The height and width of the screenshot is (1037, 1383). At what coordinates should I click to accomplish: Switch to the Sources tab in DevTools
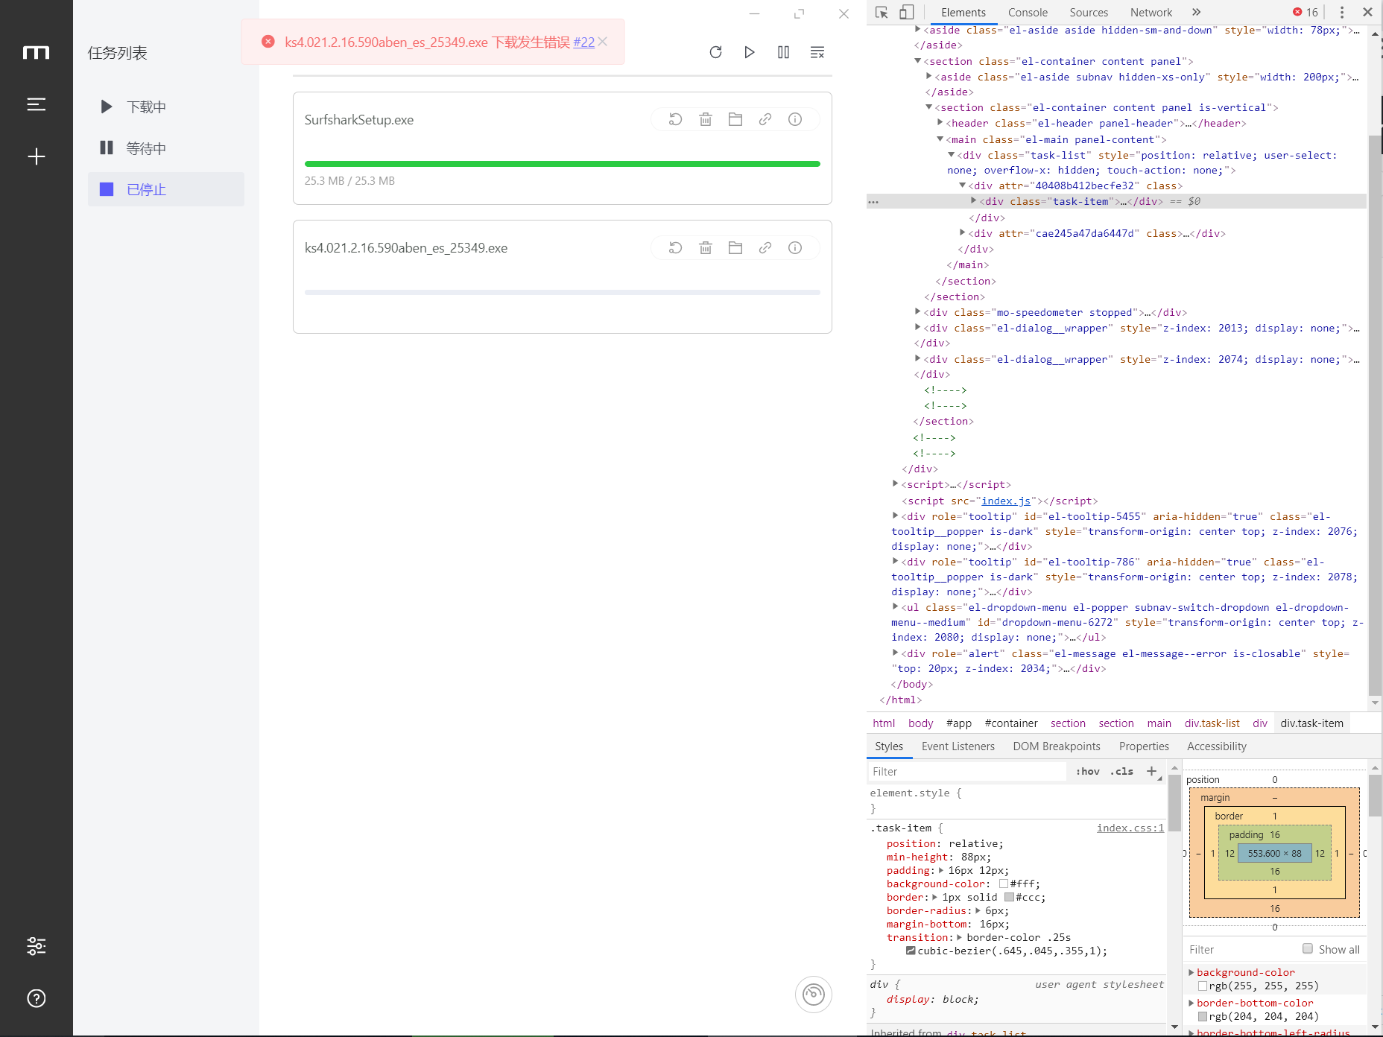coord(1089,12)
